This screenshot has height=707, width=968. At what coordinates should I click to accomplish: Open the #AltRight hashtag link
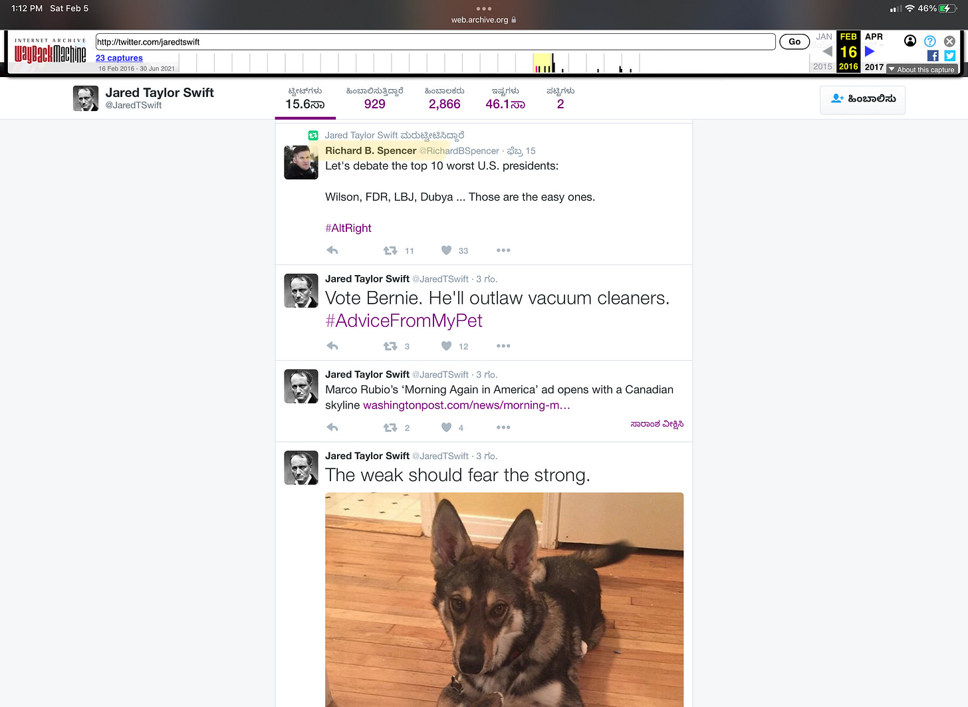(348, 228)
